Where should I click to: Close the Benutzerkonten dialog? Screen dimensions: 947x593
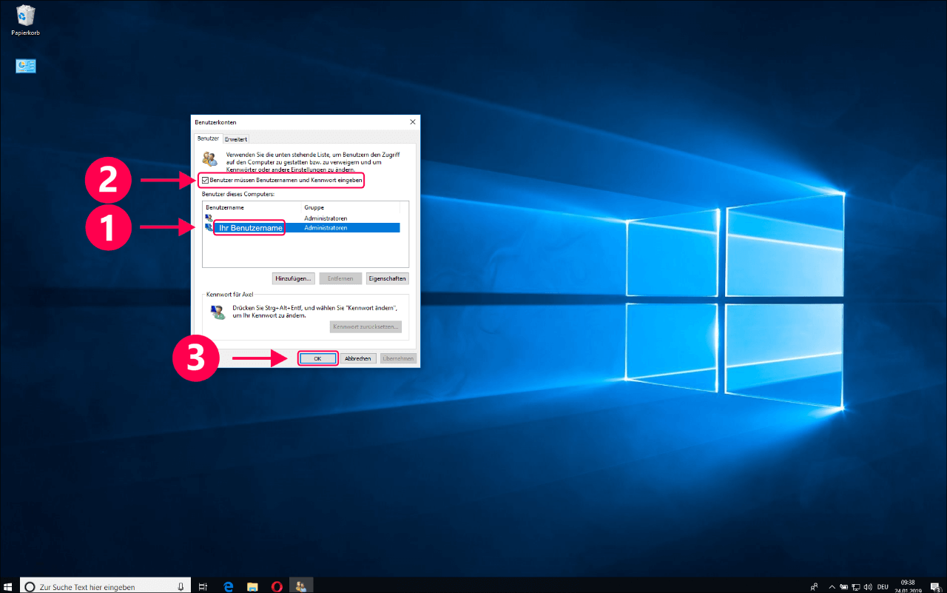(413, 121)
